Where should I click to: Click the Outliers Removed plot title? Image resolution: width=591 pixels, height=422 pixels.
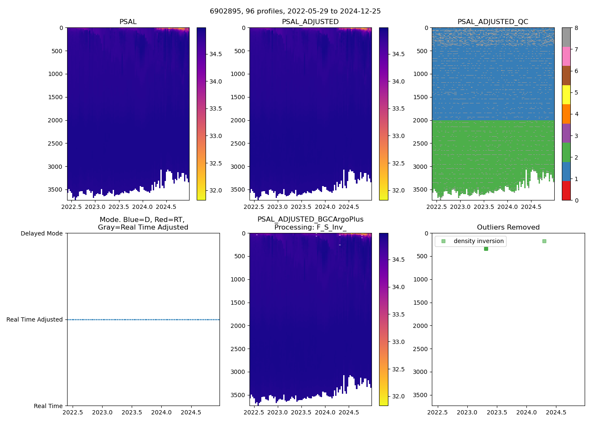pyautogui.click(x=508, y=227)
